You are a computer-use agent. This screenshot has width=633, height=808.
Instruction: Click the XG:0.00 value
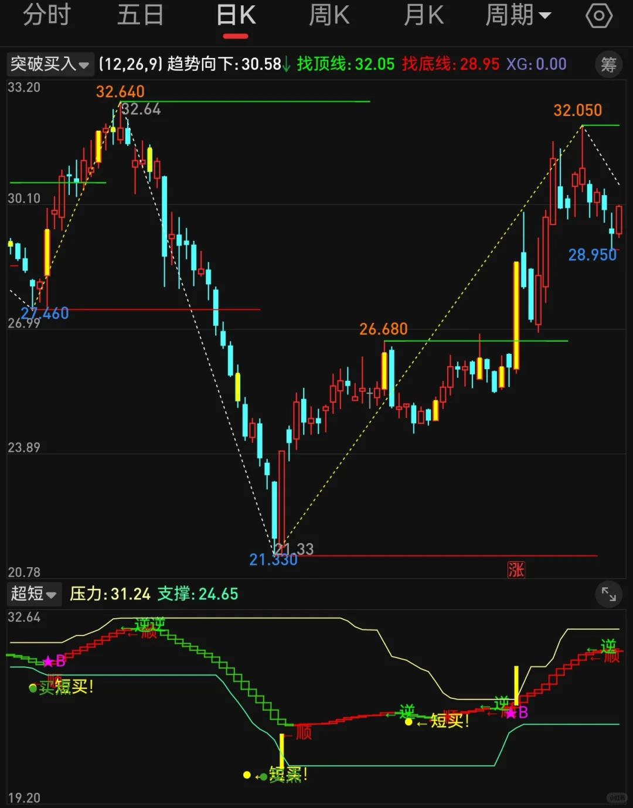coord(536,64)
